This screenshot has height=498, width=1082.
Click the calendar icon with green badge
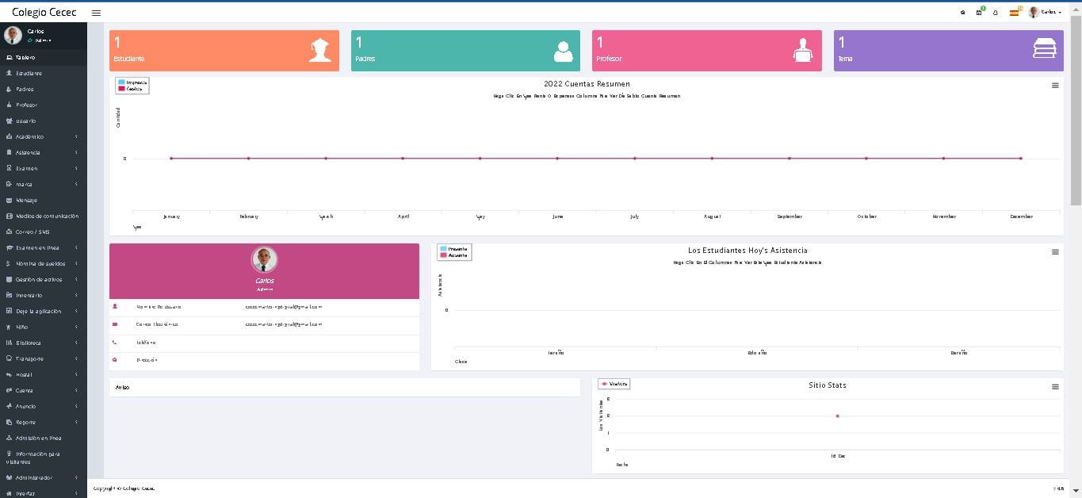pos(980,13)
